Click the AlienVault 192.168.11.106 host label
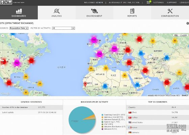This screenshot has width=189, height=135. 124,2
